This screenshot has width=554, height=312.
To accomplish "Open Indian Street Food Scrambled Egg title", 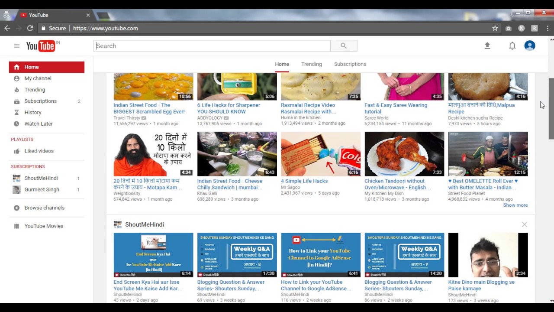I will click(149, 108).
